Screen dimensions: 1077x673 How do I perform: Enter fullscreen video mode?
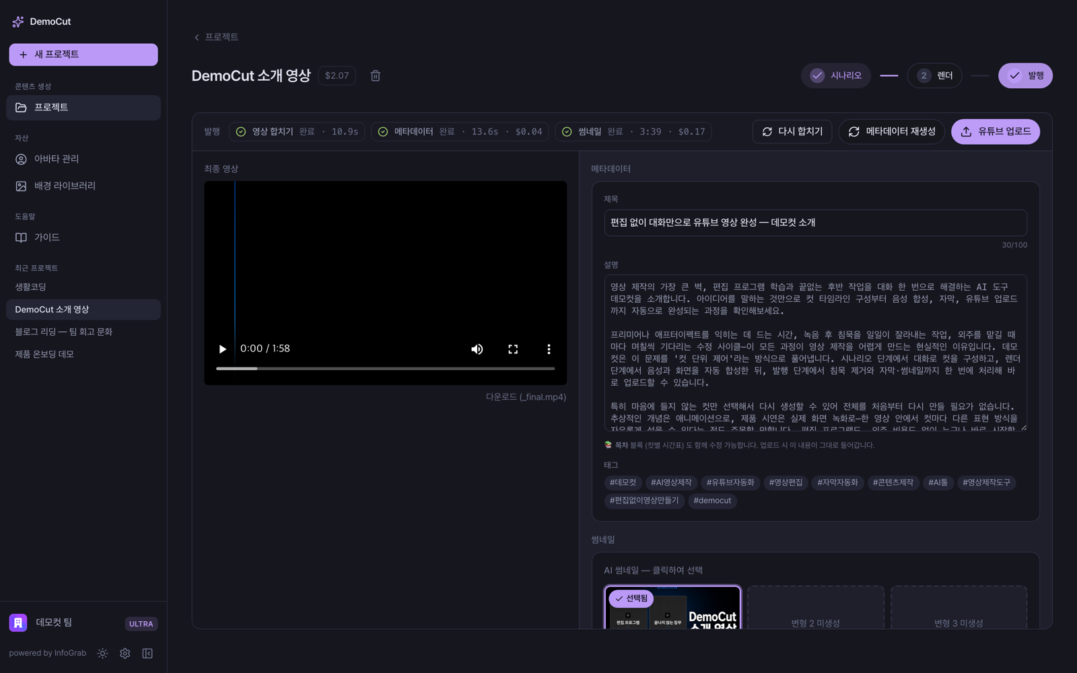[513, 349]
